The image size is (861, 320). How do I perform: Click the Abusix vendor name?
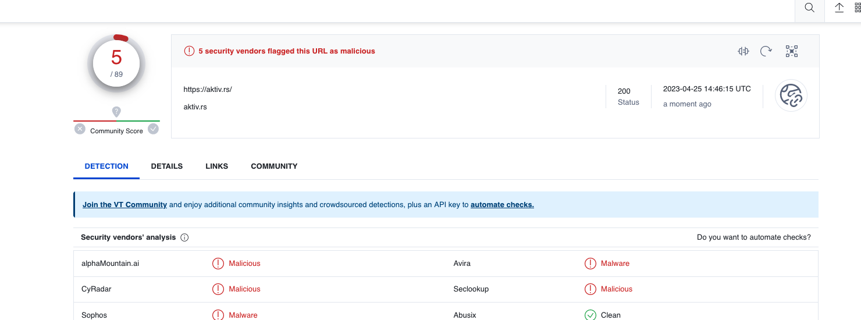click(x=465, y=315)
